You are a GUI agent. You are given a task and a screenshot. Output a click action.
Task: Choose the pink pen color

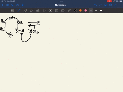tap(86, 10)
